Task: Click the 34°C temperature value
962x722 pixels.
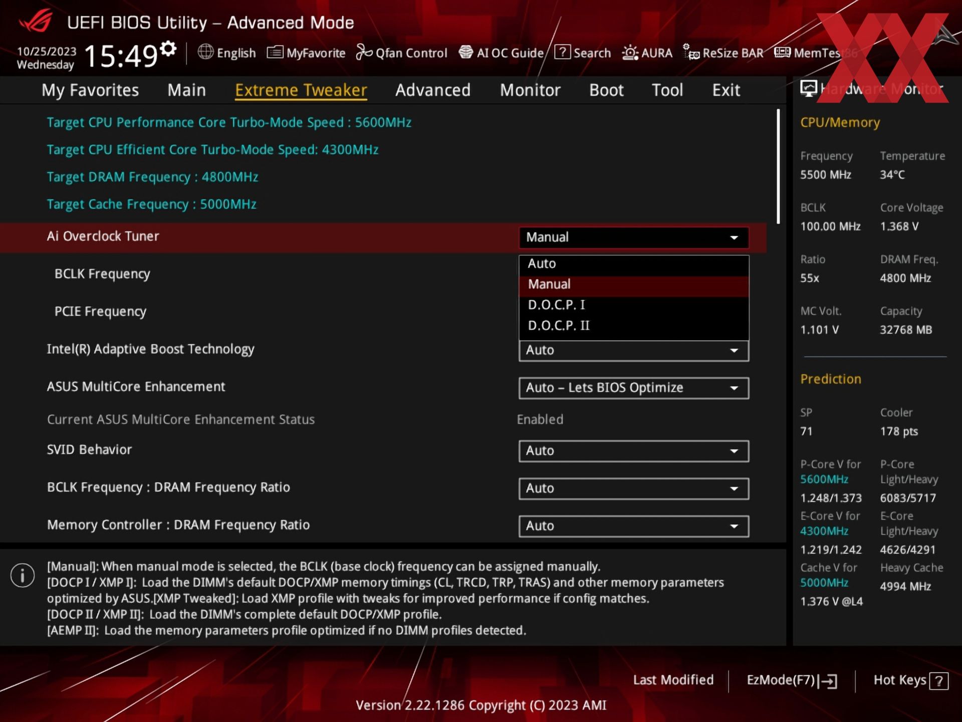Action: pyautogui.click(x=892, y=175)
